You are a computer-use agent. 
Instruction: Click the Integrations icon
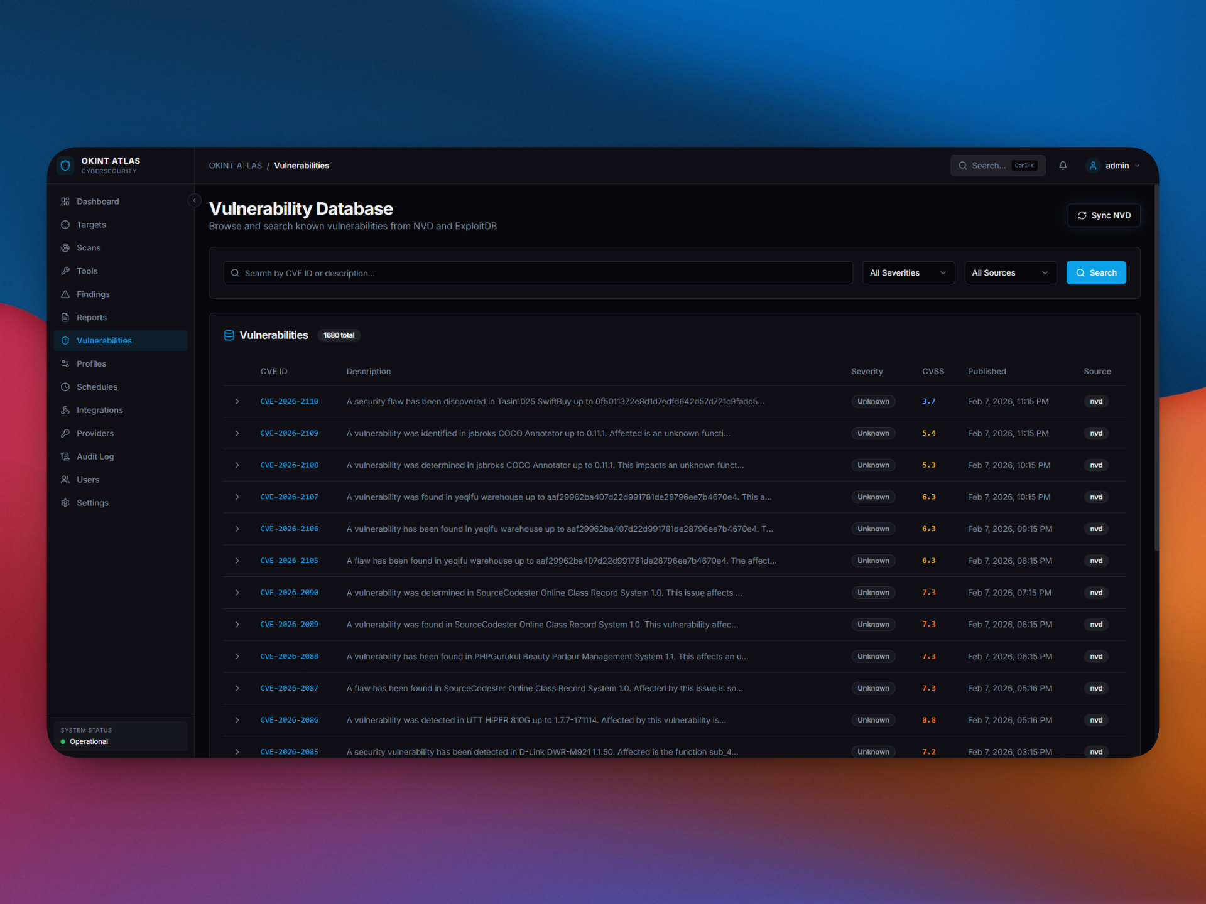point(66,410)
